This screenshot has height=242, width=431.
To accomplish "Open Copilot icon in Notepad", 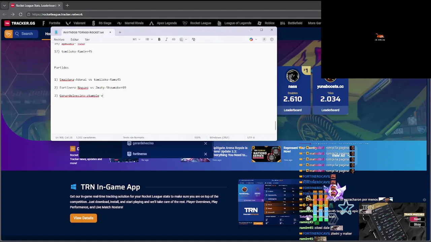I will (251, 39).
